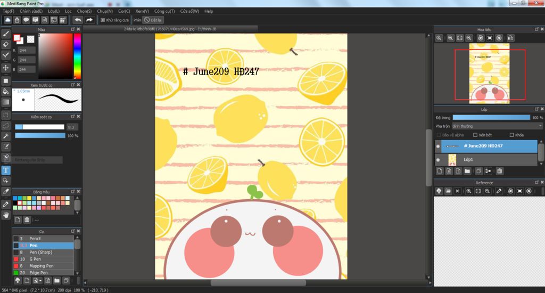
Task: Click the share/export icon in top toolbar
Action: point(17,20)
